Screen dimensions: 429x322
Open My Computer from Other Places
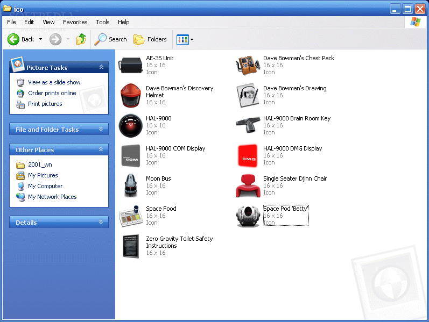tap(45, 186)
